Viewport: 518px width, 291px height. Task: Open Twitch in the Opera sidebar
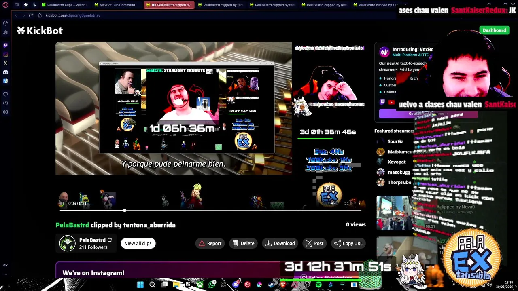pos(5,45)
